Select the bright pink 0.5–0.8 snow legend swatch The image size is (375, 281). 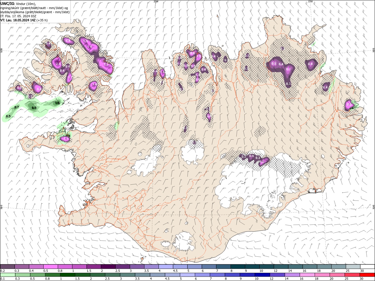pyautogui.click(x=50, y=267)
